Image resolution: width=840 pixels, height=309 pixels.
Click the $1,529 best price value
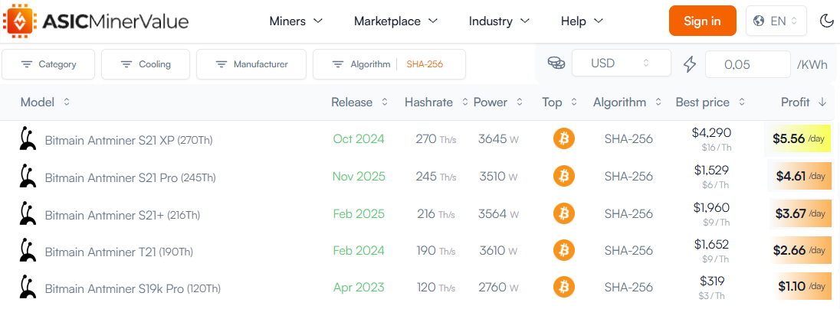tap(711, 170)
